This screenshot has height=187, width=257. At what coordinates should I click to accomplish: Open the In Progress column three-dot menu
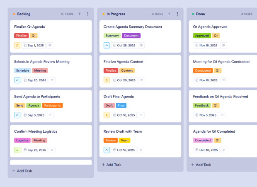(177, 14)
